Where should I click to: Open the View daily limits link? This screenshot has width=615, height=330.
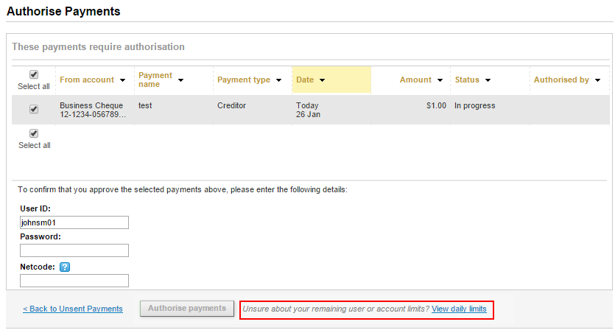pos(459,309)
